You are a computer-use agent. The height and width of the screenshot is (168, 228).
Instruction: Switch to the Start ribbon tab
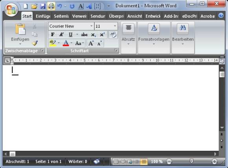[x=27, y=16]
